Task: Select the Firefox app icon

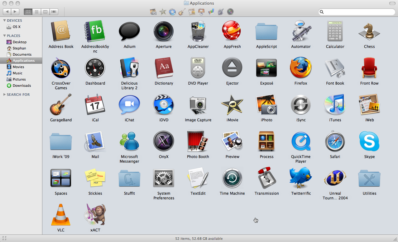Action: pos(301,68)
